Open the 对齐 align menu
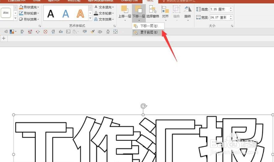Viewport: 274px width, 162px height. coord(165,13)
